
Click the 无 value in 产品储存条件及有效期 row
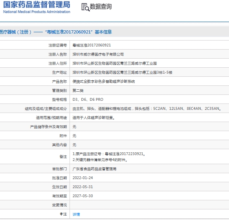coord(74,127)
